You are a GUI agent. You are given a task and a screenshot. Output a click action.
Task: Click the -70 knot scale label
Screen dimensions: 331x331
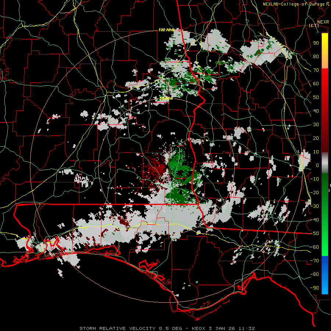(314, 261)
